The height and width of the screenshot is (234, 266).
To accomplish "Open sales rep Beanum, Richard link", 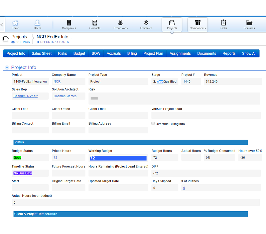I will tap(26, 96).
